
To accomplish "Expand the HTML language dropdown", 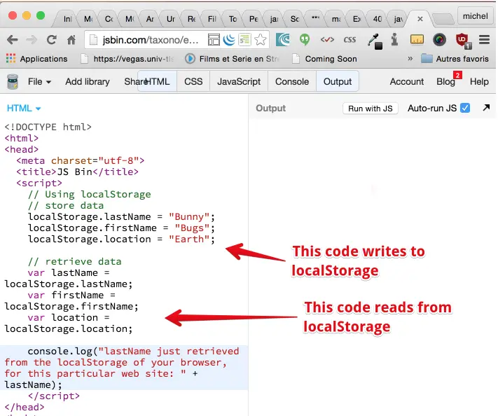I will (24, 108).
